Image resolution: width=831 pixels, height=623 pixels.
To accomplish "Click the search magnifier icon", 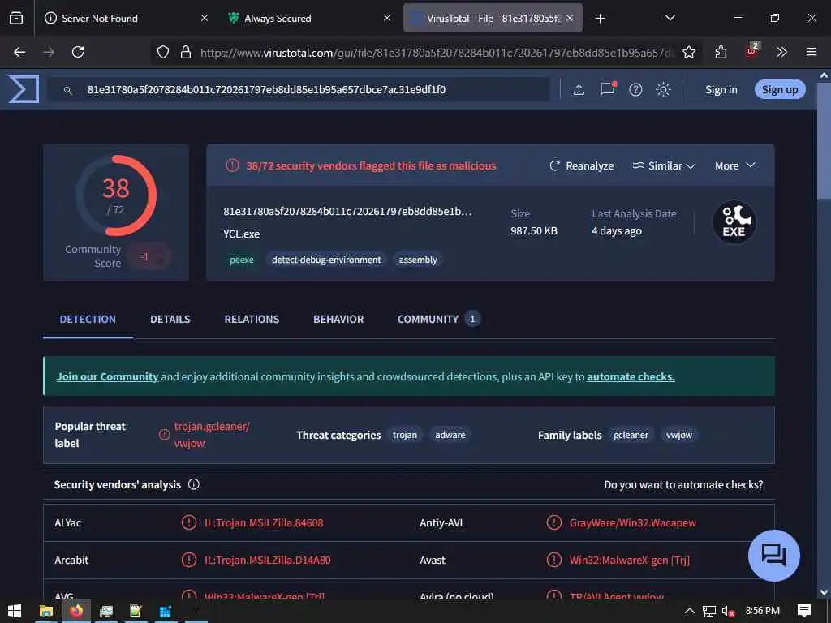I will 68,91.
